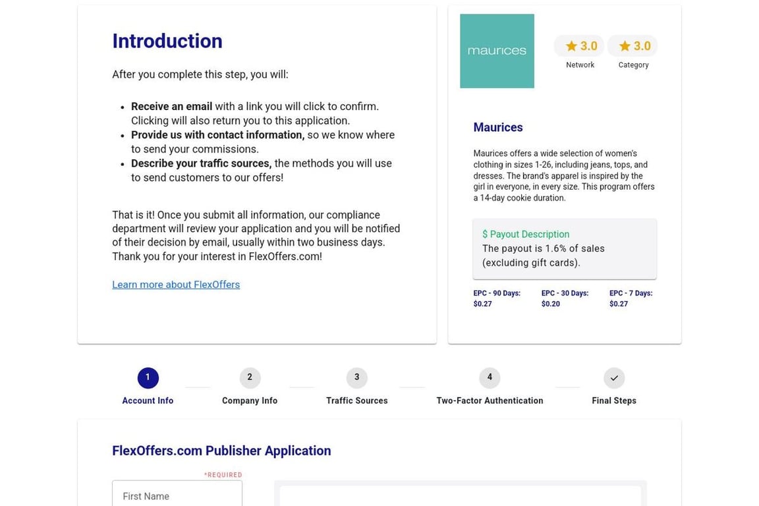
Task: Click the Receive an email bullet
Action: pos(255,113)
